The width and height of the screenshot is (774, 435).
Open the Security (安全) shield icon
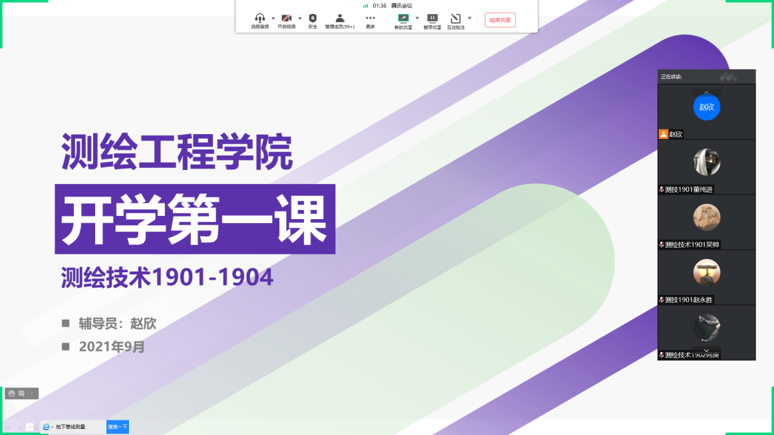pos(313,19)
